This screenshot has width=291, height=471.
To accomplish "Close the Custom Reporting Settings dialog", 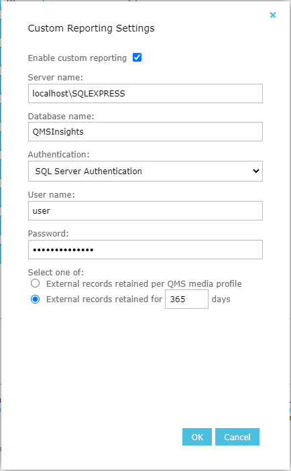I will pyautogui.click(x=273, y=15).
